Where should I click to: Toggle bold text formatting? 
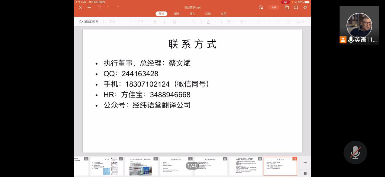[155, 22]
